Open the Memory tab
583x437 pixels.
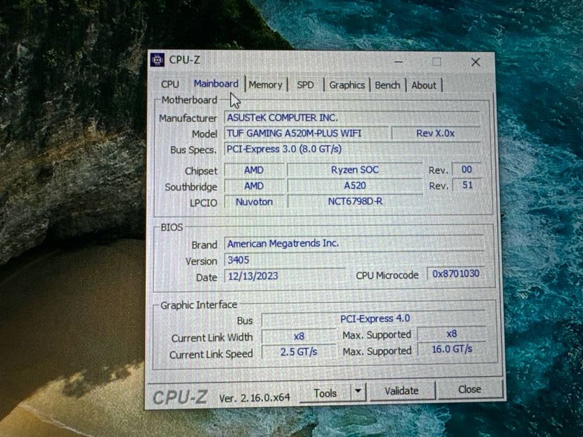coord(266,85)
